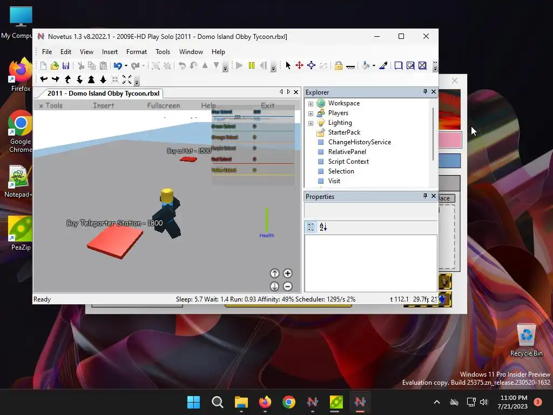Screen dimensions: 553x415
Task: Open File Explorer from the taskbar
Action: pyautogui.click(x=241, y=402)
